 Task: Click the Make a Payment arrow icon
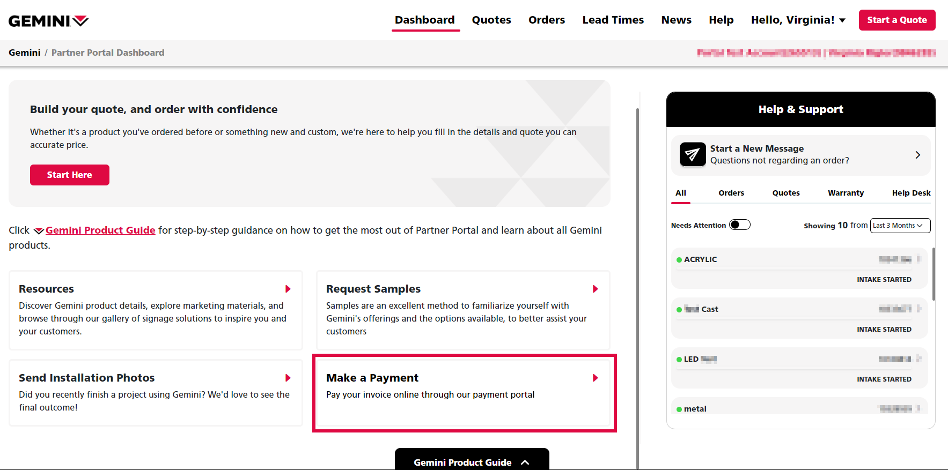596,378
